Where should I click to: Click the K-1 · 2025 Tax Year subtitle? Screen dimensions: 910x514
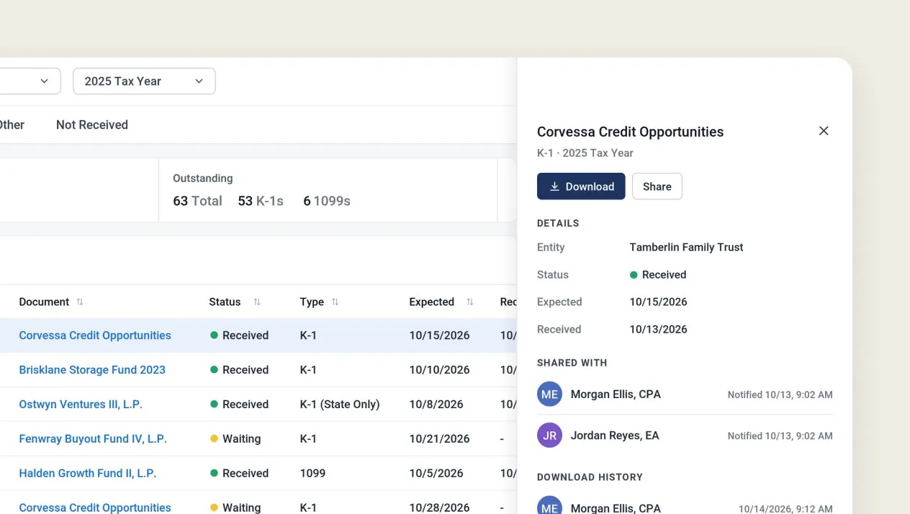coord(585,153)
